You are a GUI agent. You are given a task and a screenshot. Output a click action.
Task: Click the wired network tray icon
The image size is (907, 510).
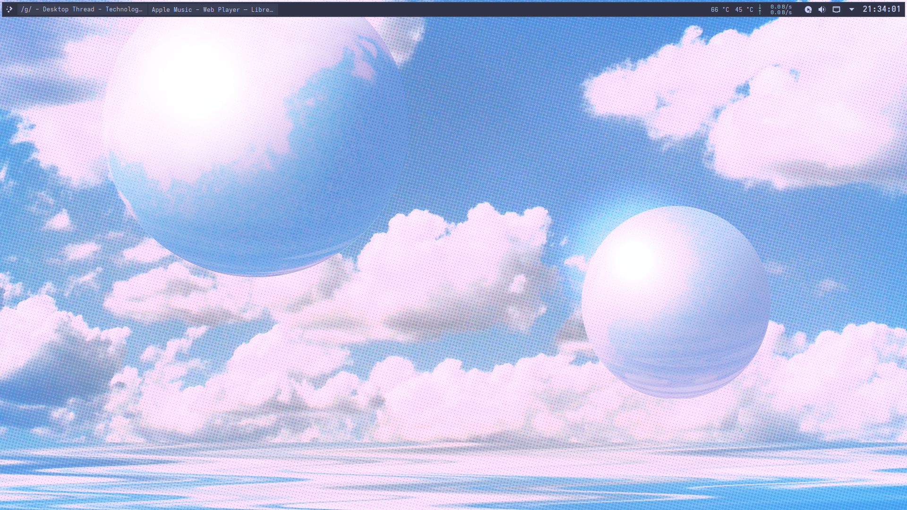[836, 9]
